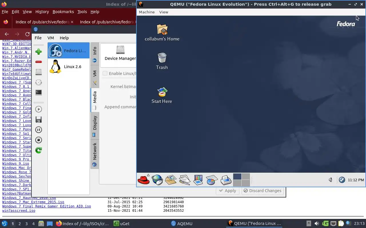Open the Red Hat main menu in Fedora panel
The image size is (366, 228).
click(x=144, y=180)
